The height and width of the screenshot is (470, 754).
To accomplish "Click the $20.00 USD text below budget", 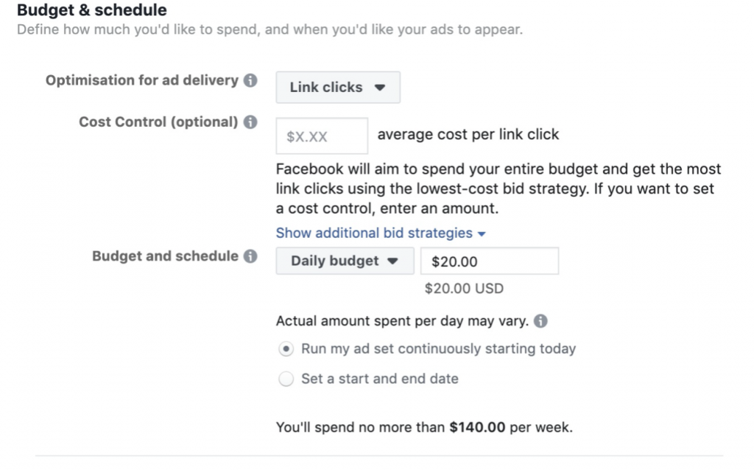I will [464, 289].
